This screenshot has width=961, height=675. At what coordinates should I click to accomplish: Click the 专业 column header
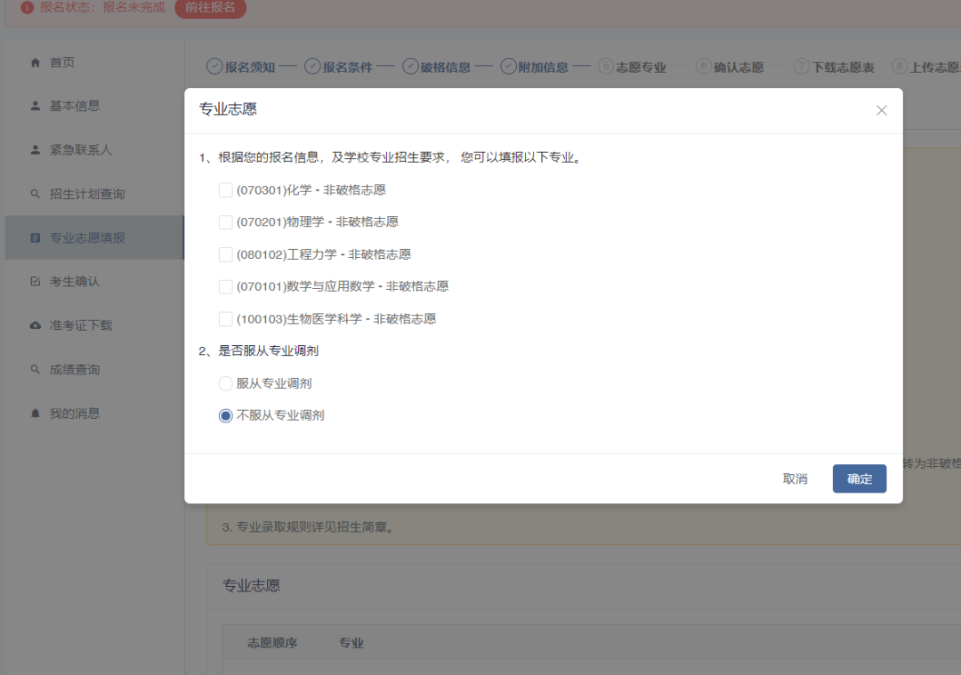click(x=351, y=642)
